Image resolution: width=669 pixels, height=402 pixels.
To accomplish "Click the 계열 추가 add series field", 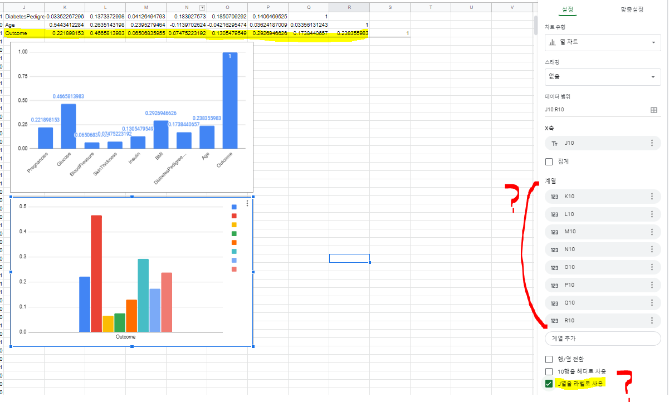I will [x=603, y=339].
